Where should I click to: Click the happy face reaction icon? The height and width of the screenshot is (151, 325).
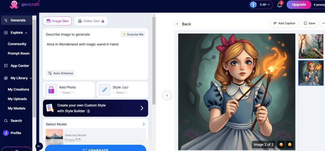(x=281, y=144)
